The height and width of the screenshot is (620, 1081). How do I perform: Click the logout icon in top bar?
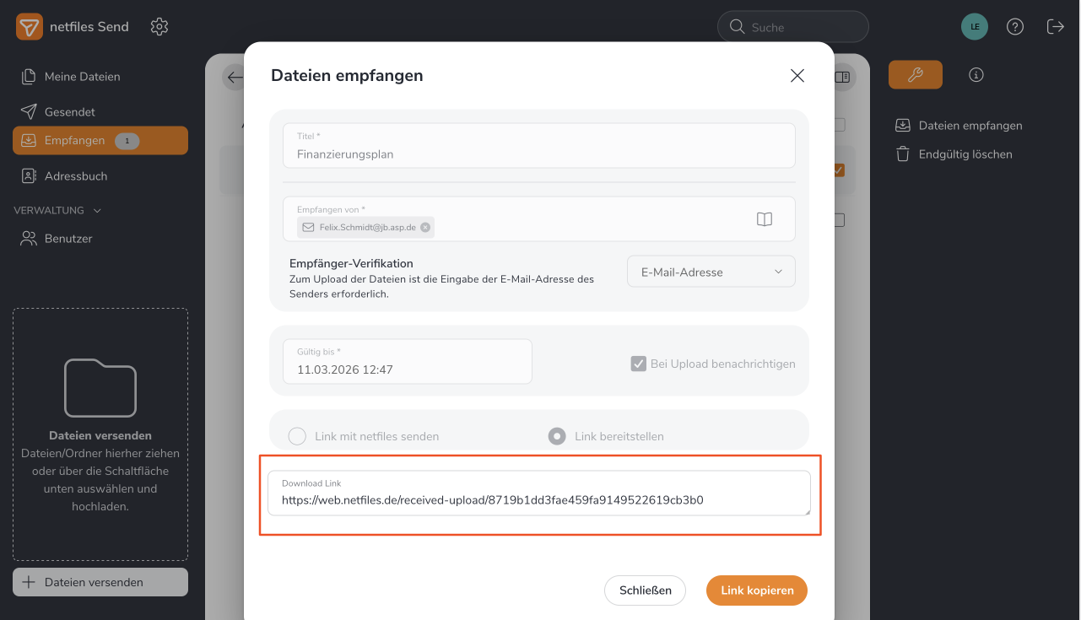(1055, 27)
